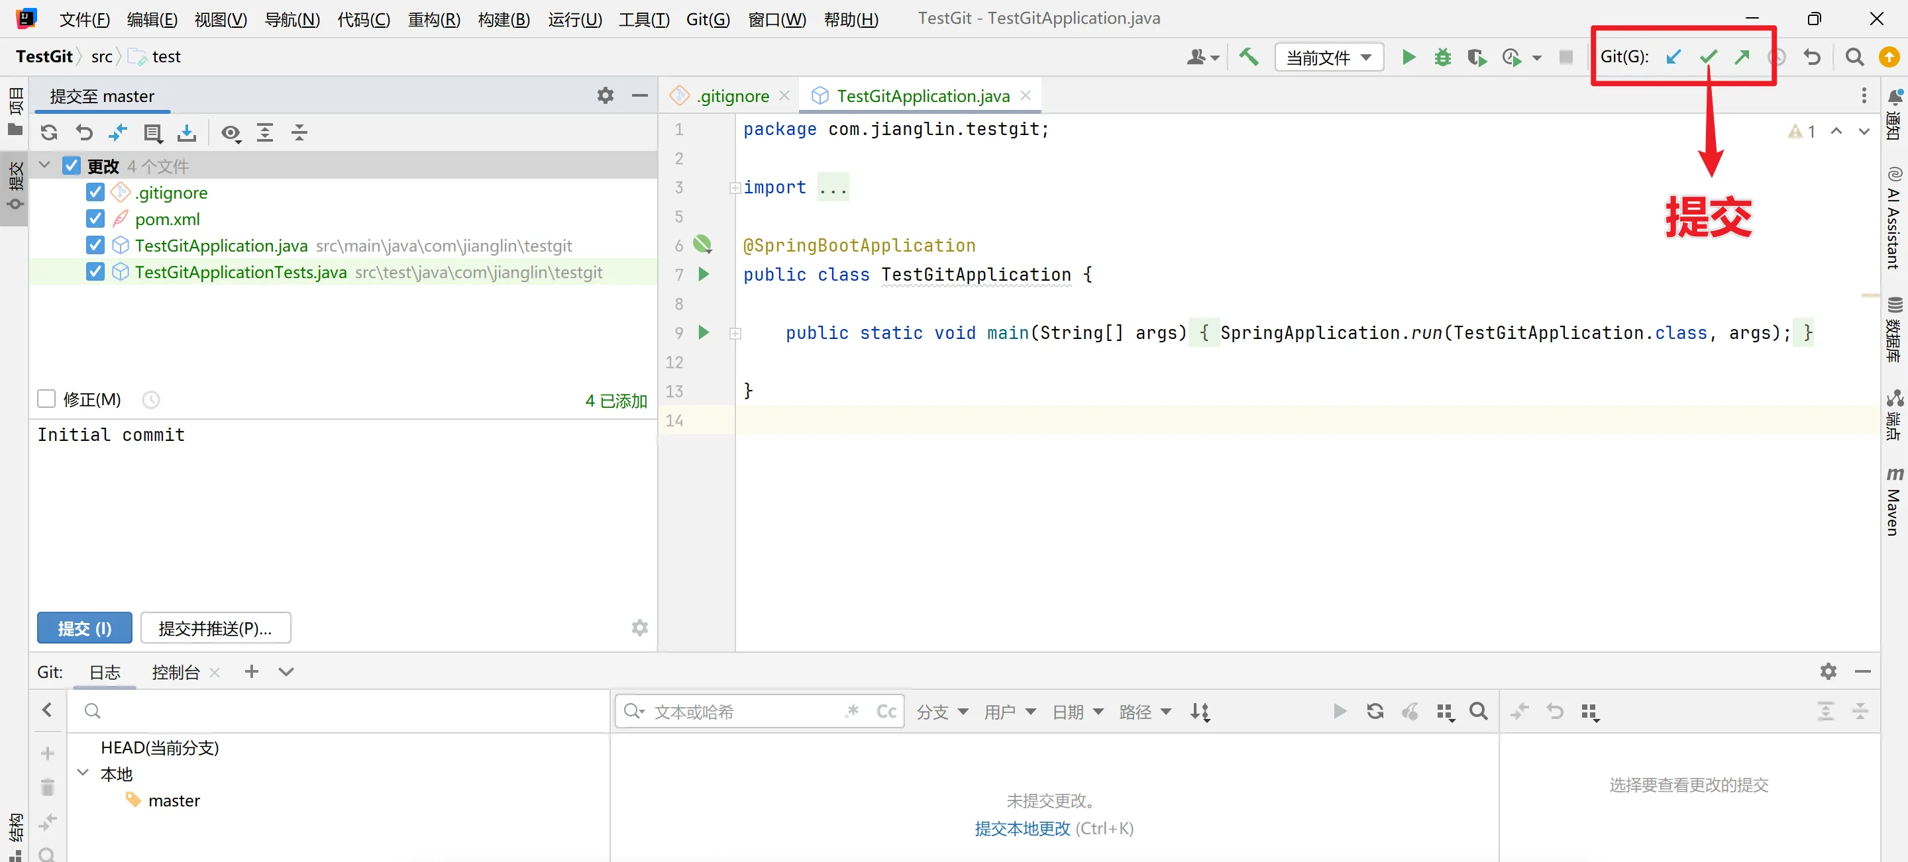This screenshot has width=1908, height=862.
Task: Click the rollback icon in the commit toolbar
Action: coord(84,133)
